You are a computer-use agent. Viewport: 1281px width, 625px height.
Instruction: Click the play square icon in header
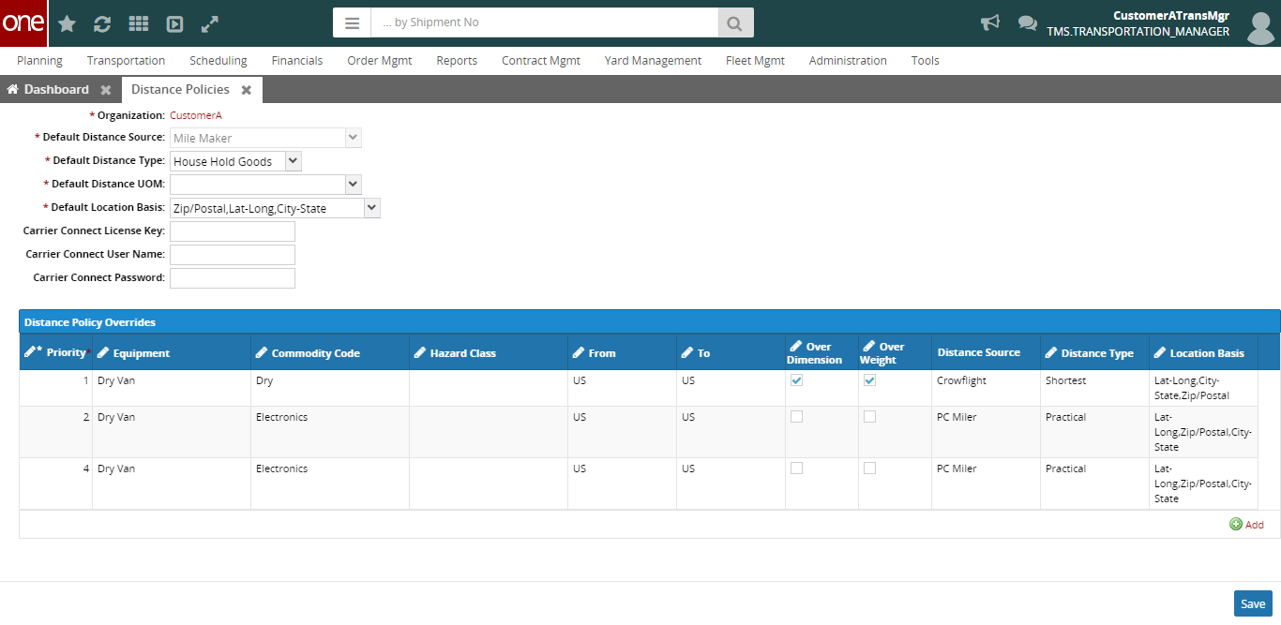point(174,24)
